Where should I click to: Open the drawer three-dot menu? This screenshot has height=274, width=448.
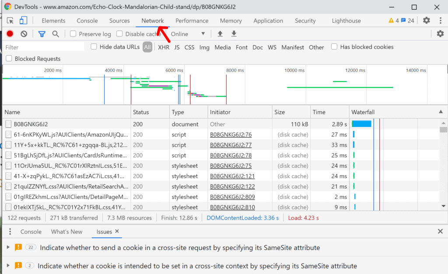10,232
